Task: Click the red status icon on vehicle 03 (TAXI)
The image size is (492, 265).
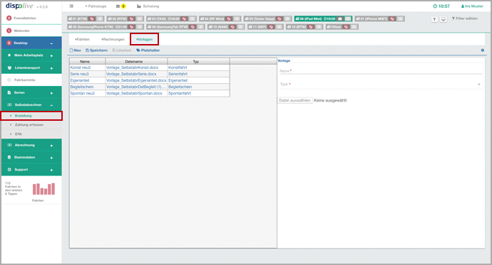Action: coord(184,18)
